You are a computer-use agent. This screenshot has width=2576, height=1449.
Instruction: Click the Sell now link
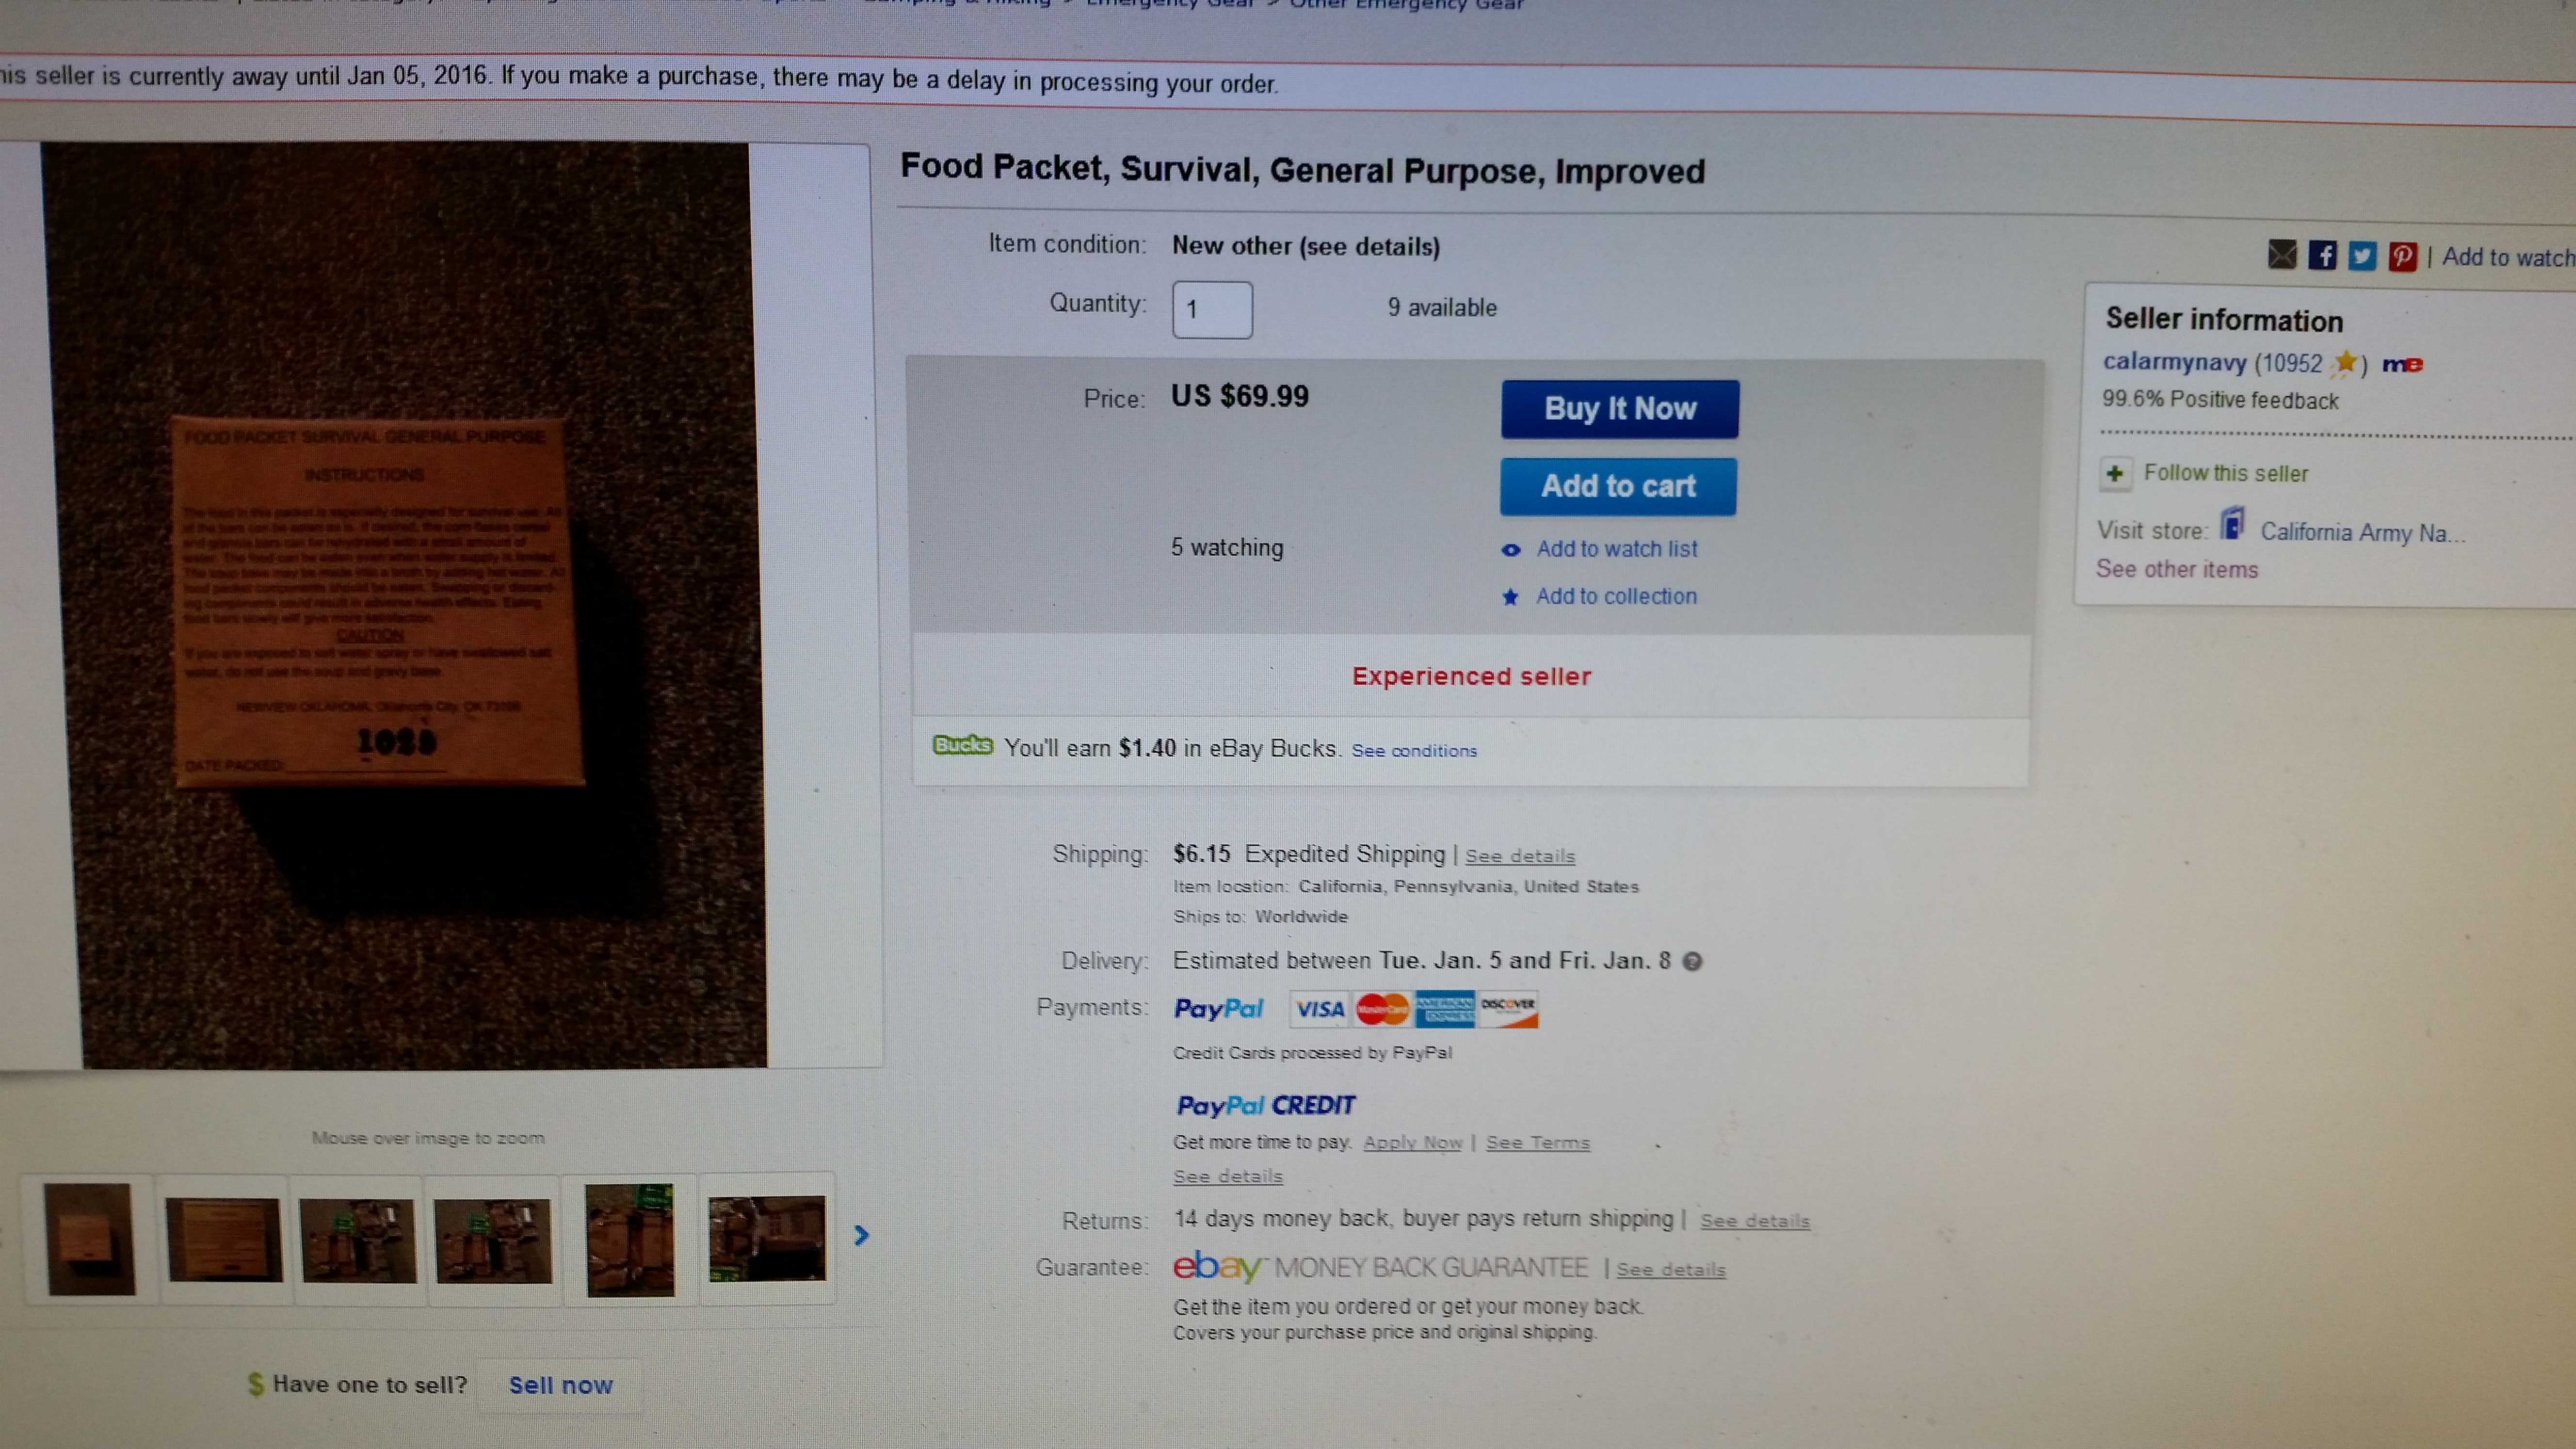click(561, 1385)
